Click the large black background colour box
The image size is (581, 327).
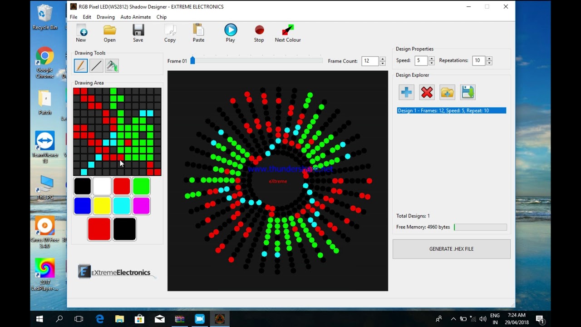tap(124, 229)
